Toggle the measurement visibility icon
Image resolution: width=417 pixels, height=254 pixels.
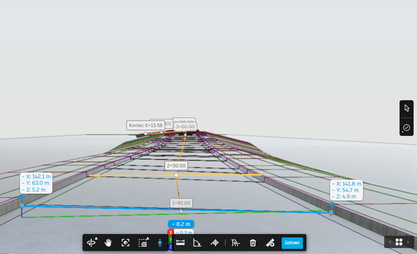[x=235, y=243]
